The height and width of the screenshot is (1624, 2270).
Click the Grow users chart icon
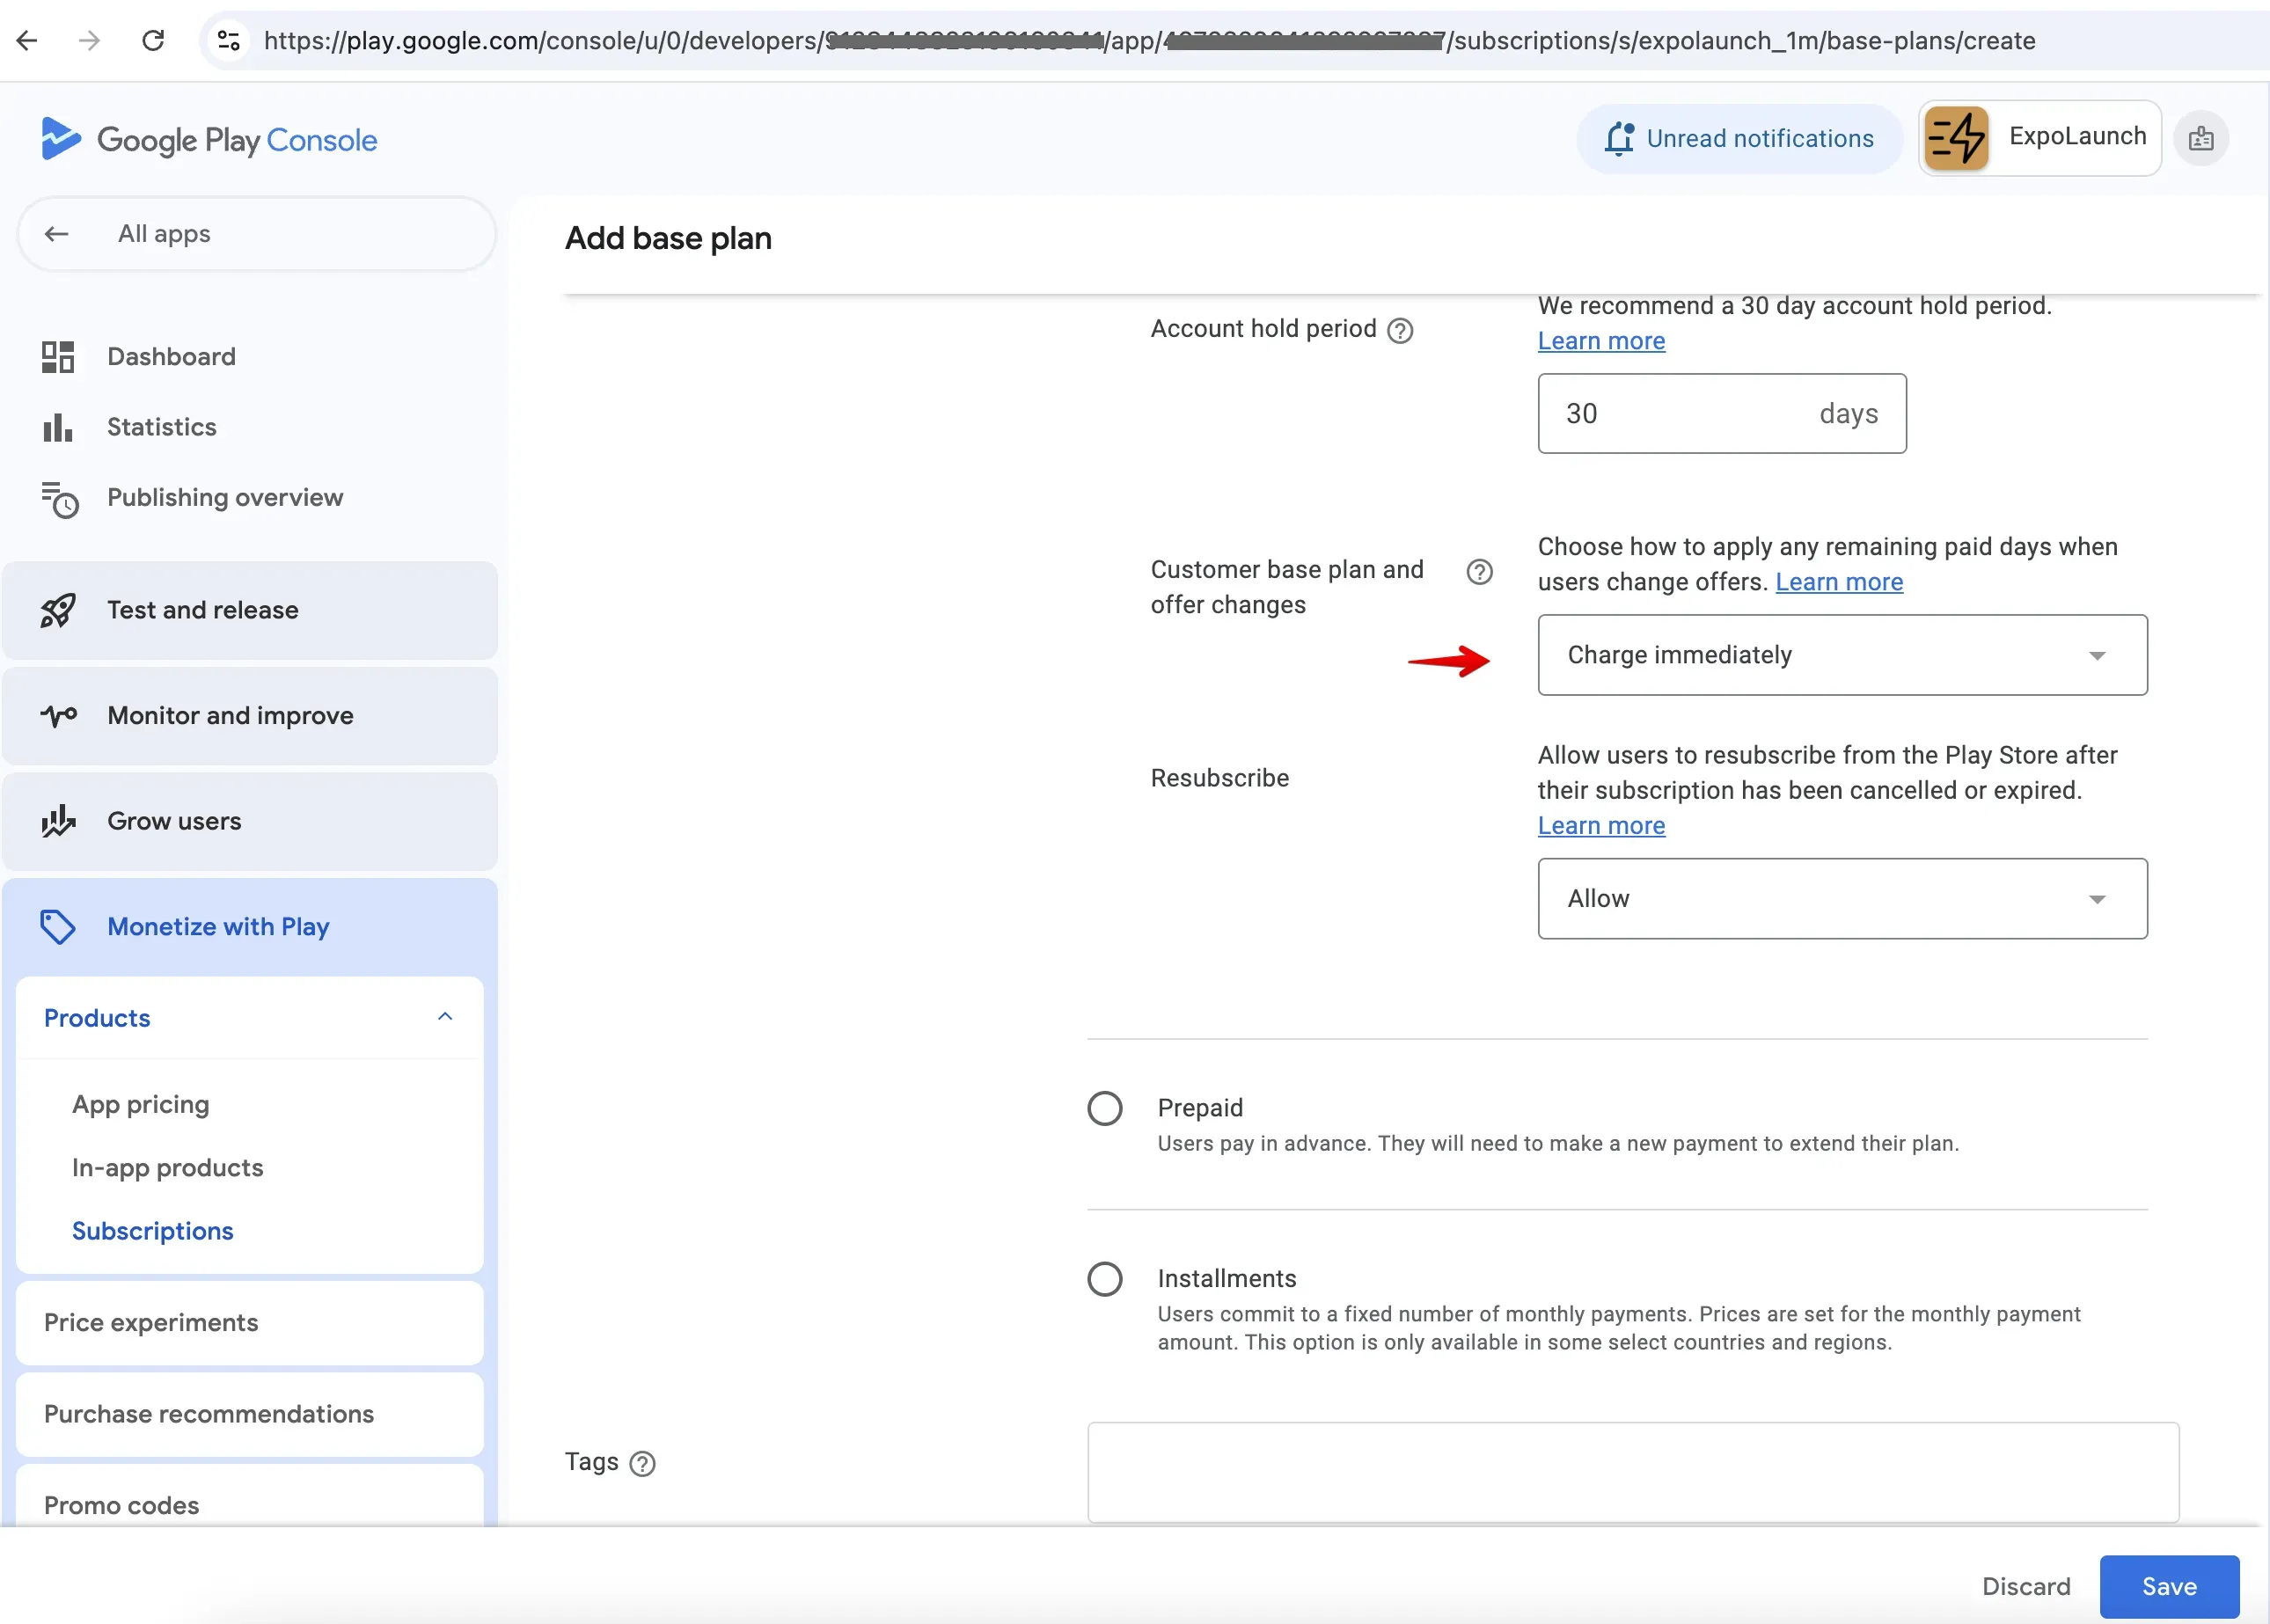click(x=58, y=821)
